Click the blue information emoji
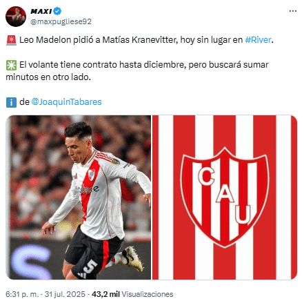Screen dimensions: 304x301 coord(11,102)
